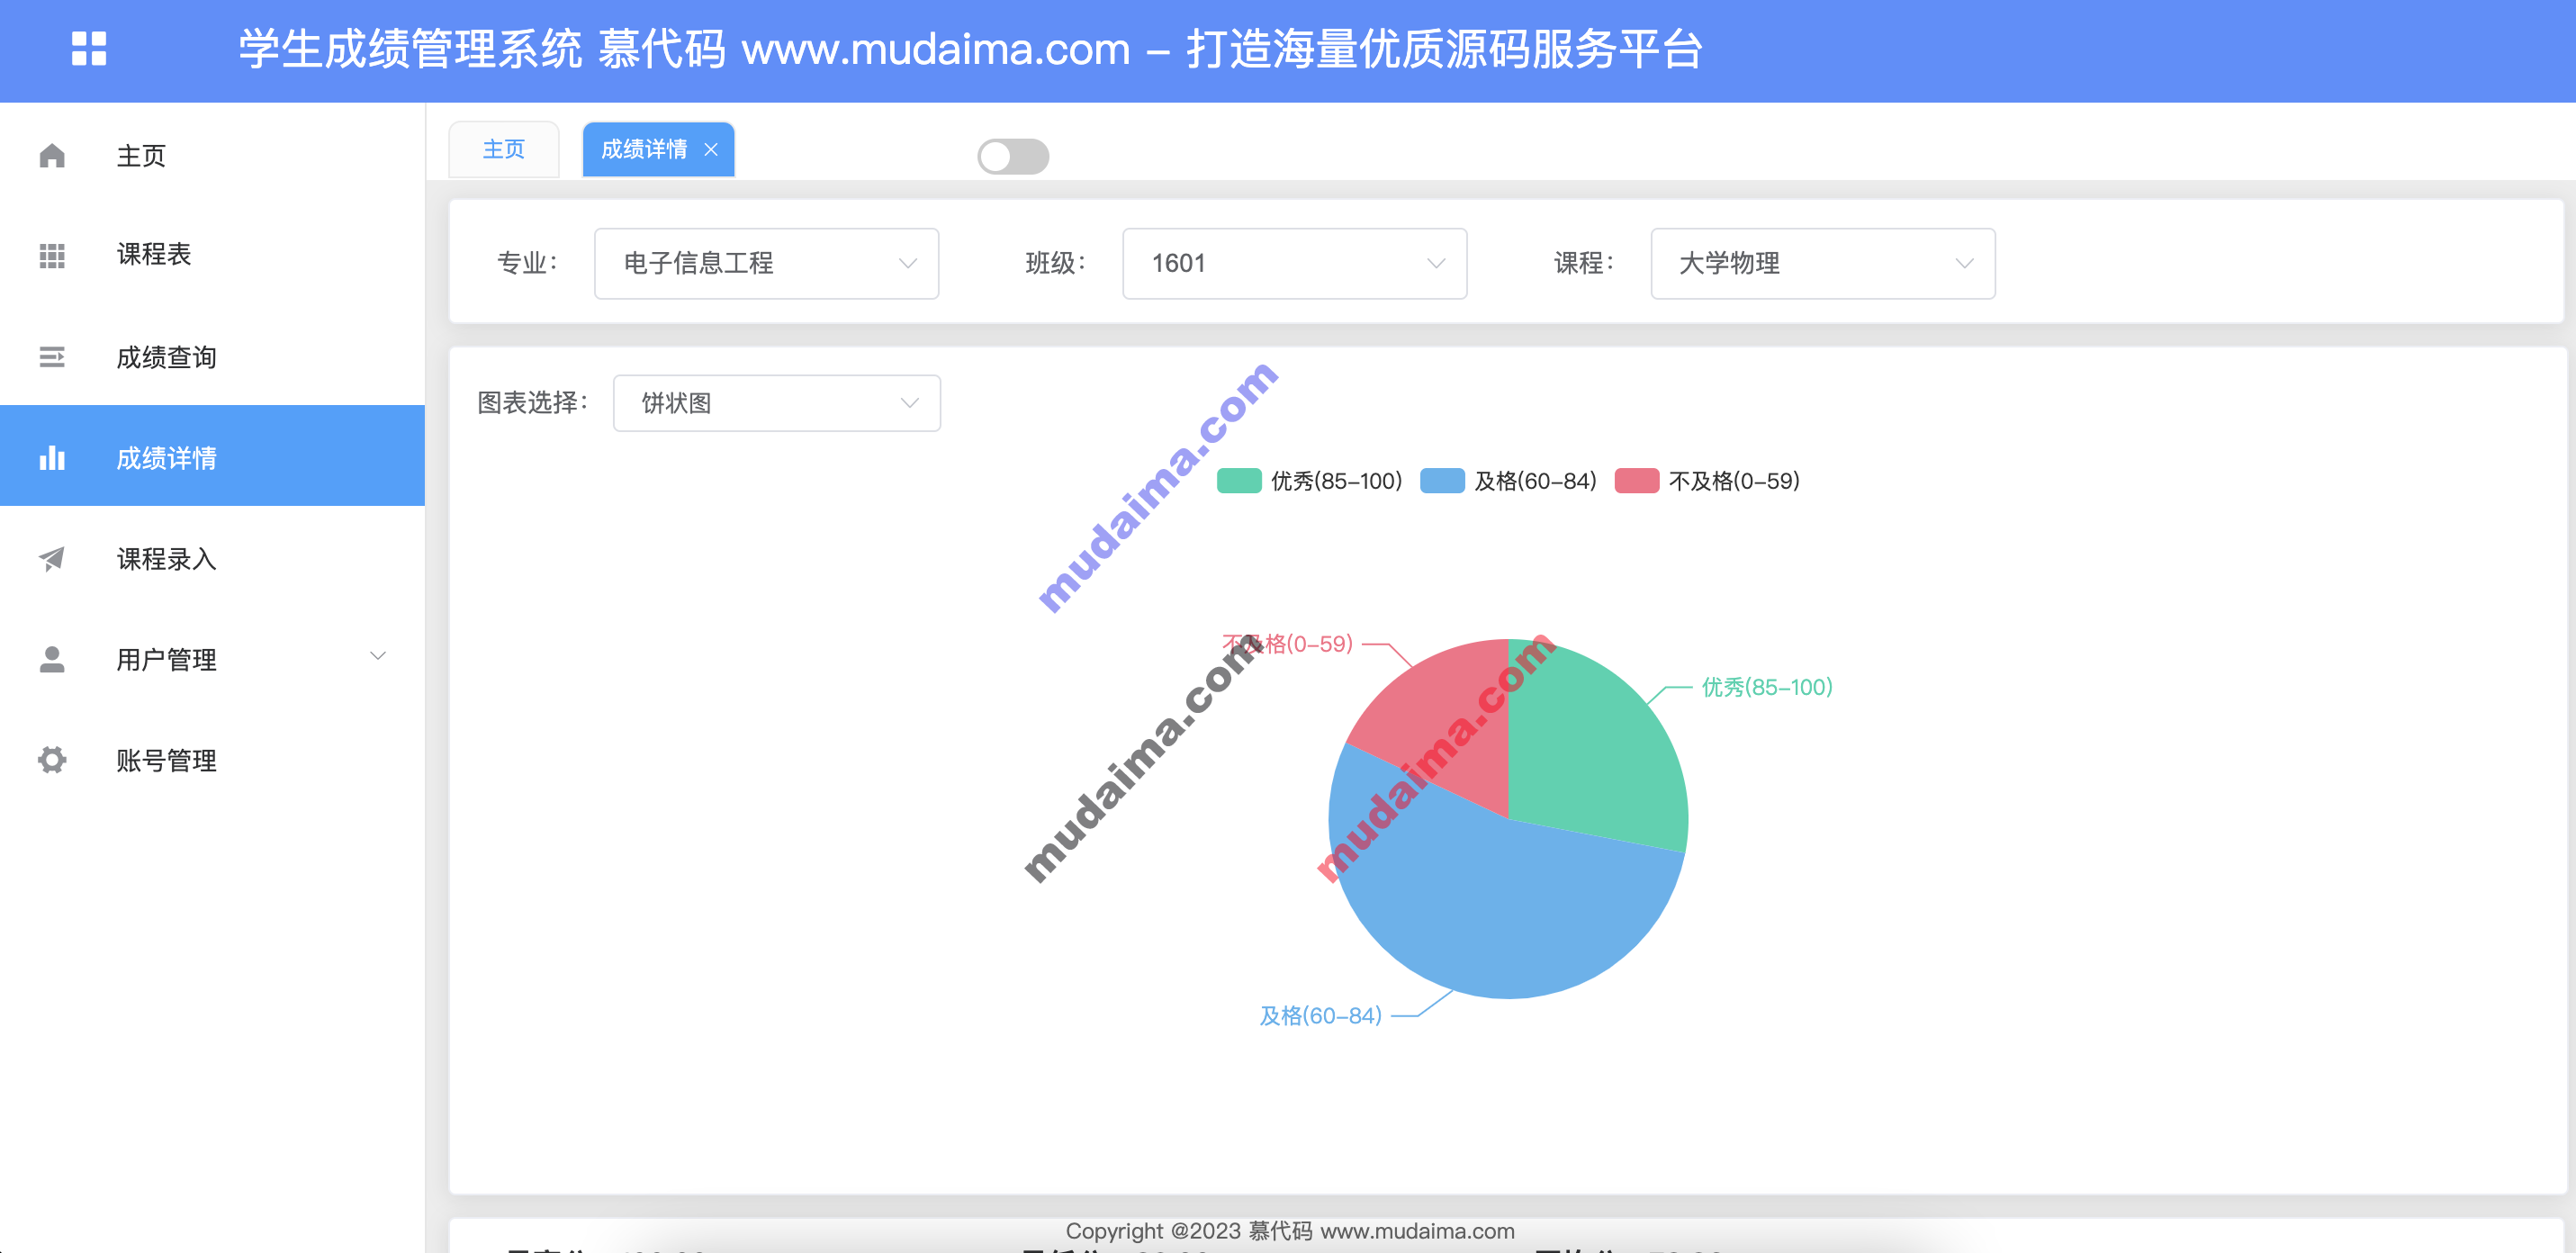Toggle the 优秀(85-100) legend entry

click(x=1309, y=481)
